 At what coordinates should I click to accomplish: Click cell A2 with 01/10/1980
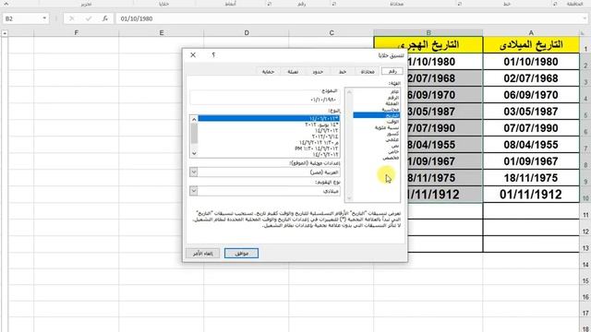pos(531,62)
